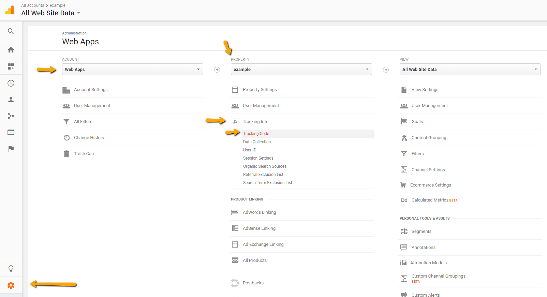Open the Behavior icon in left sidebar

[11, 132]
